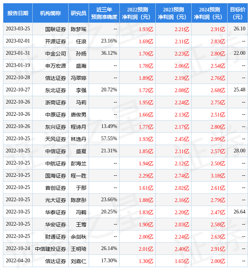Click the 57.55% accuracy value
The image size is (248, 270).
(109, 139)
